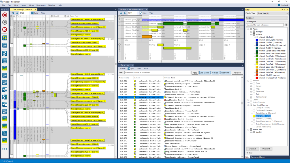
Task: Click ClientTask1 yellow color swatch
Action: point(257,64)
